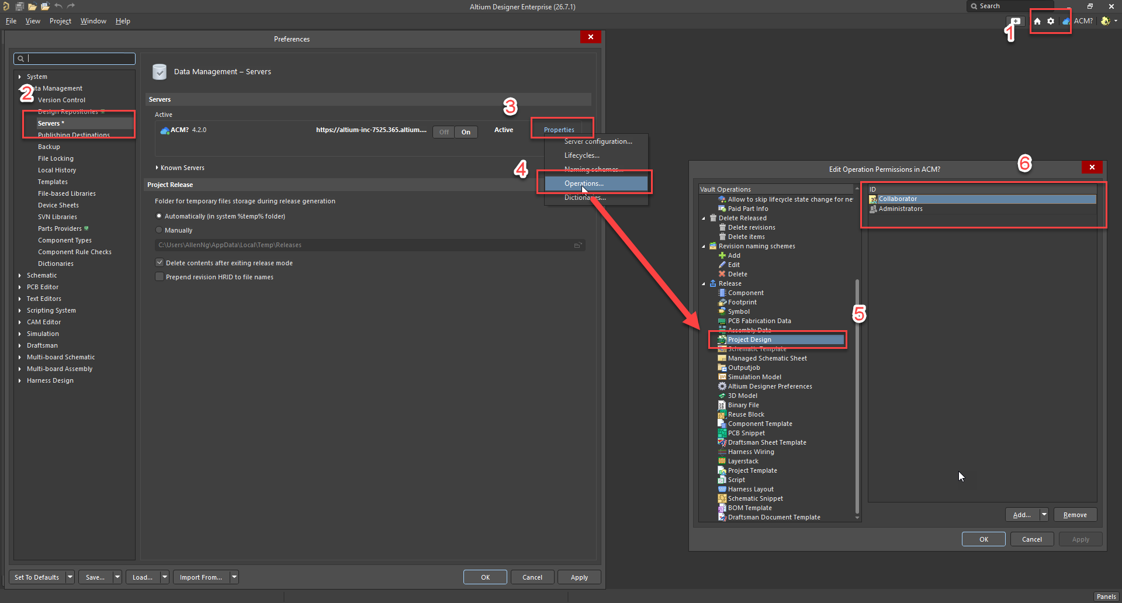
Task: Click the comment plus icon in top bar
Action: pyautogui.click(x=1016, y=21)
